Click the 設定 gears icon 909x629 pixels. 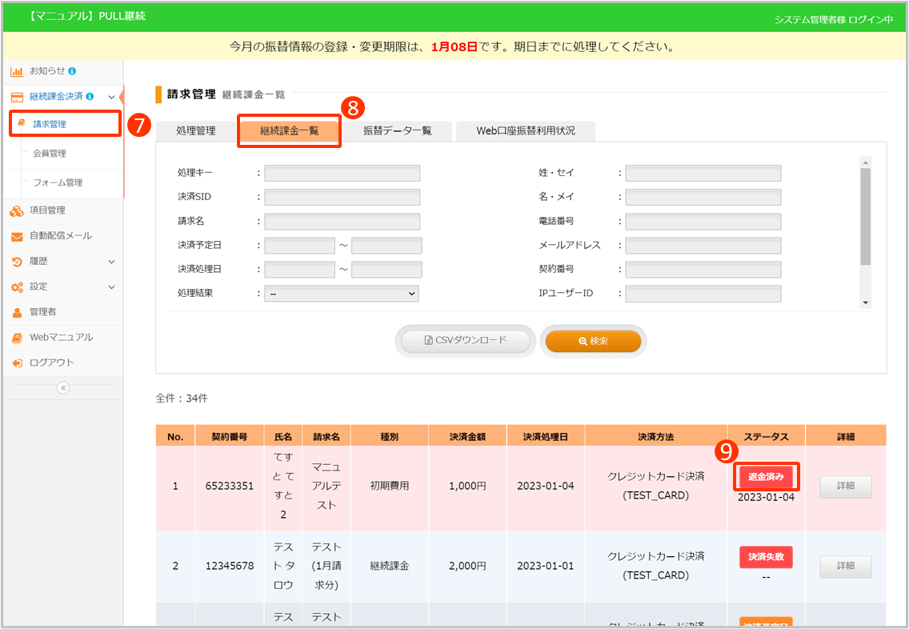(17, 286)
